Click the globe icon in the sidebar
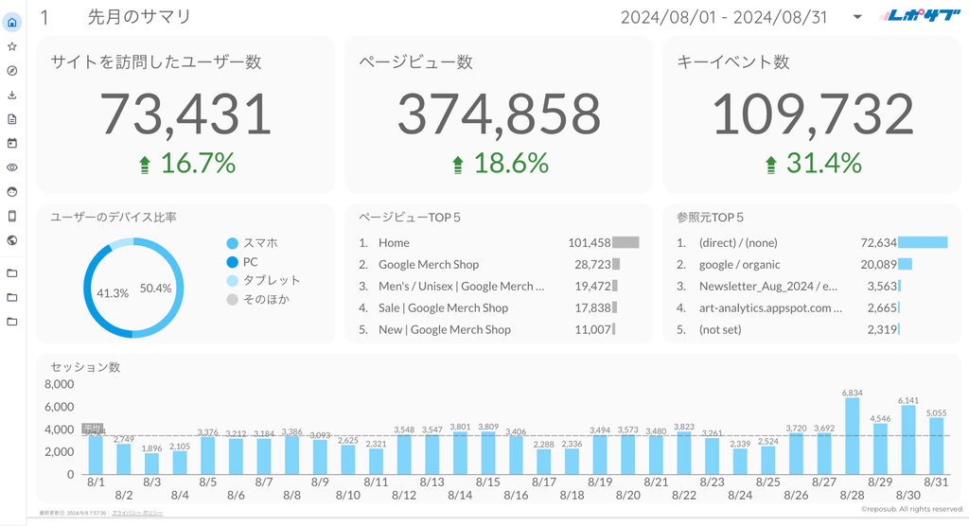The height and width of the screenshot is (526, 969). point(12,240)
